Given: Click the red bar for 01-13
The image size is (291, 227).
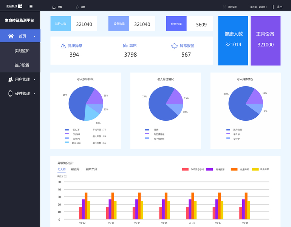Looking at the screenshot, I should pos(107,213).
